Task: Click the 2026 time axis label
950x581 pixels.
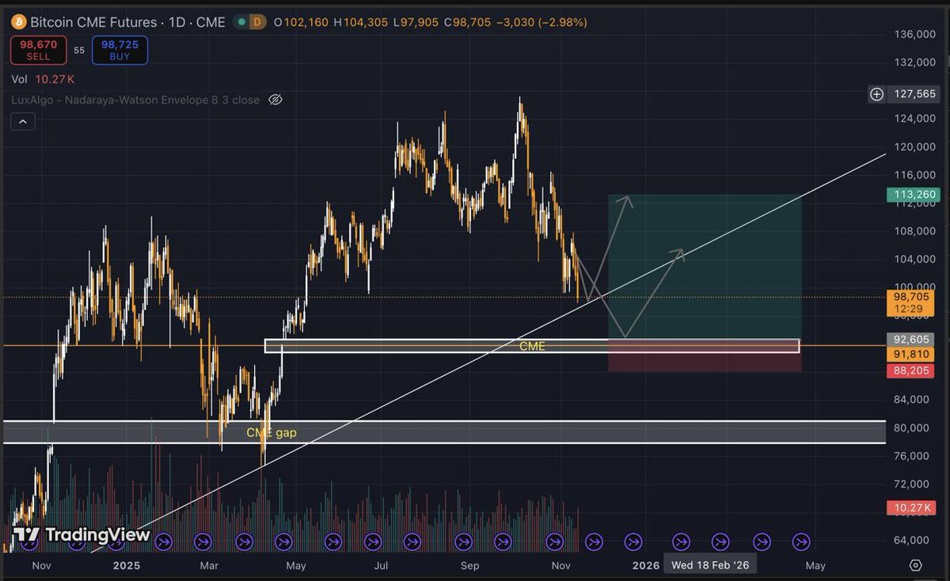Action: click(646, 565)
